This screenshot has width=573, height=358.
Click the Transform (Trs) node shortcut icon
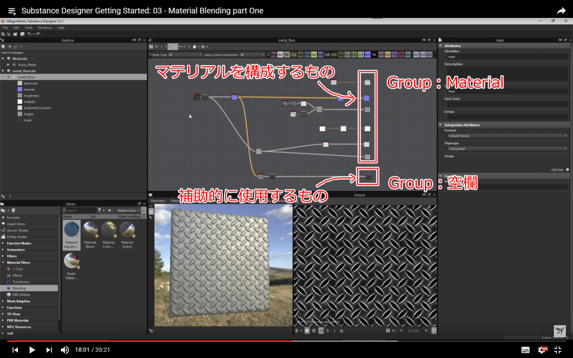(395, 55)
